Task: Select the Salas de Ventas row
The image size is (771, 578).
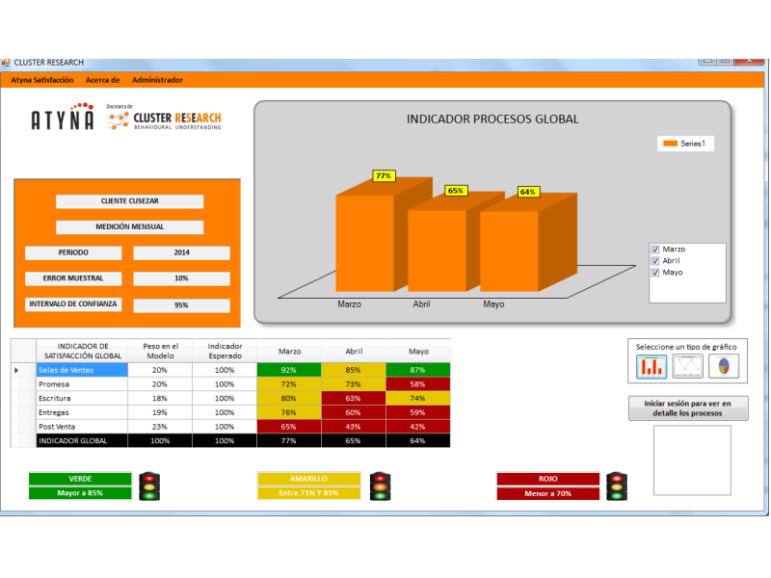Action: pos(81,370)
